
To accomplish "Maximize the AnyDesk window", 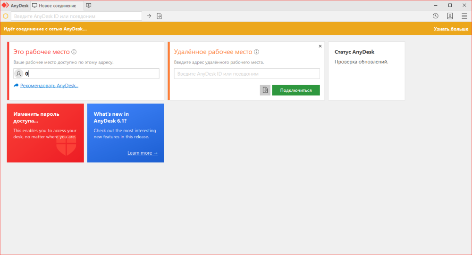I will tap(450, 5).
